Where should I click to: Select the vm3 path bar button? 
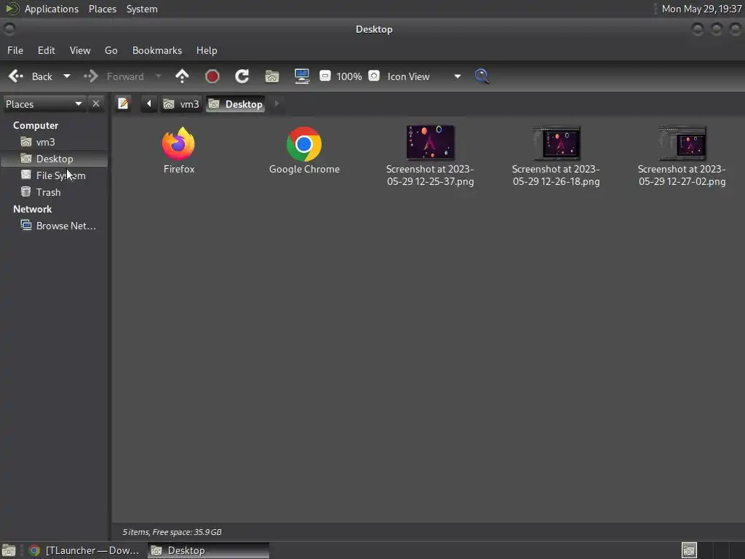[x=181, y=104]
